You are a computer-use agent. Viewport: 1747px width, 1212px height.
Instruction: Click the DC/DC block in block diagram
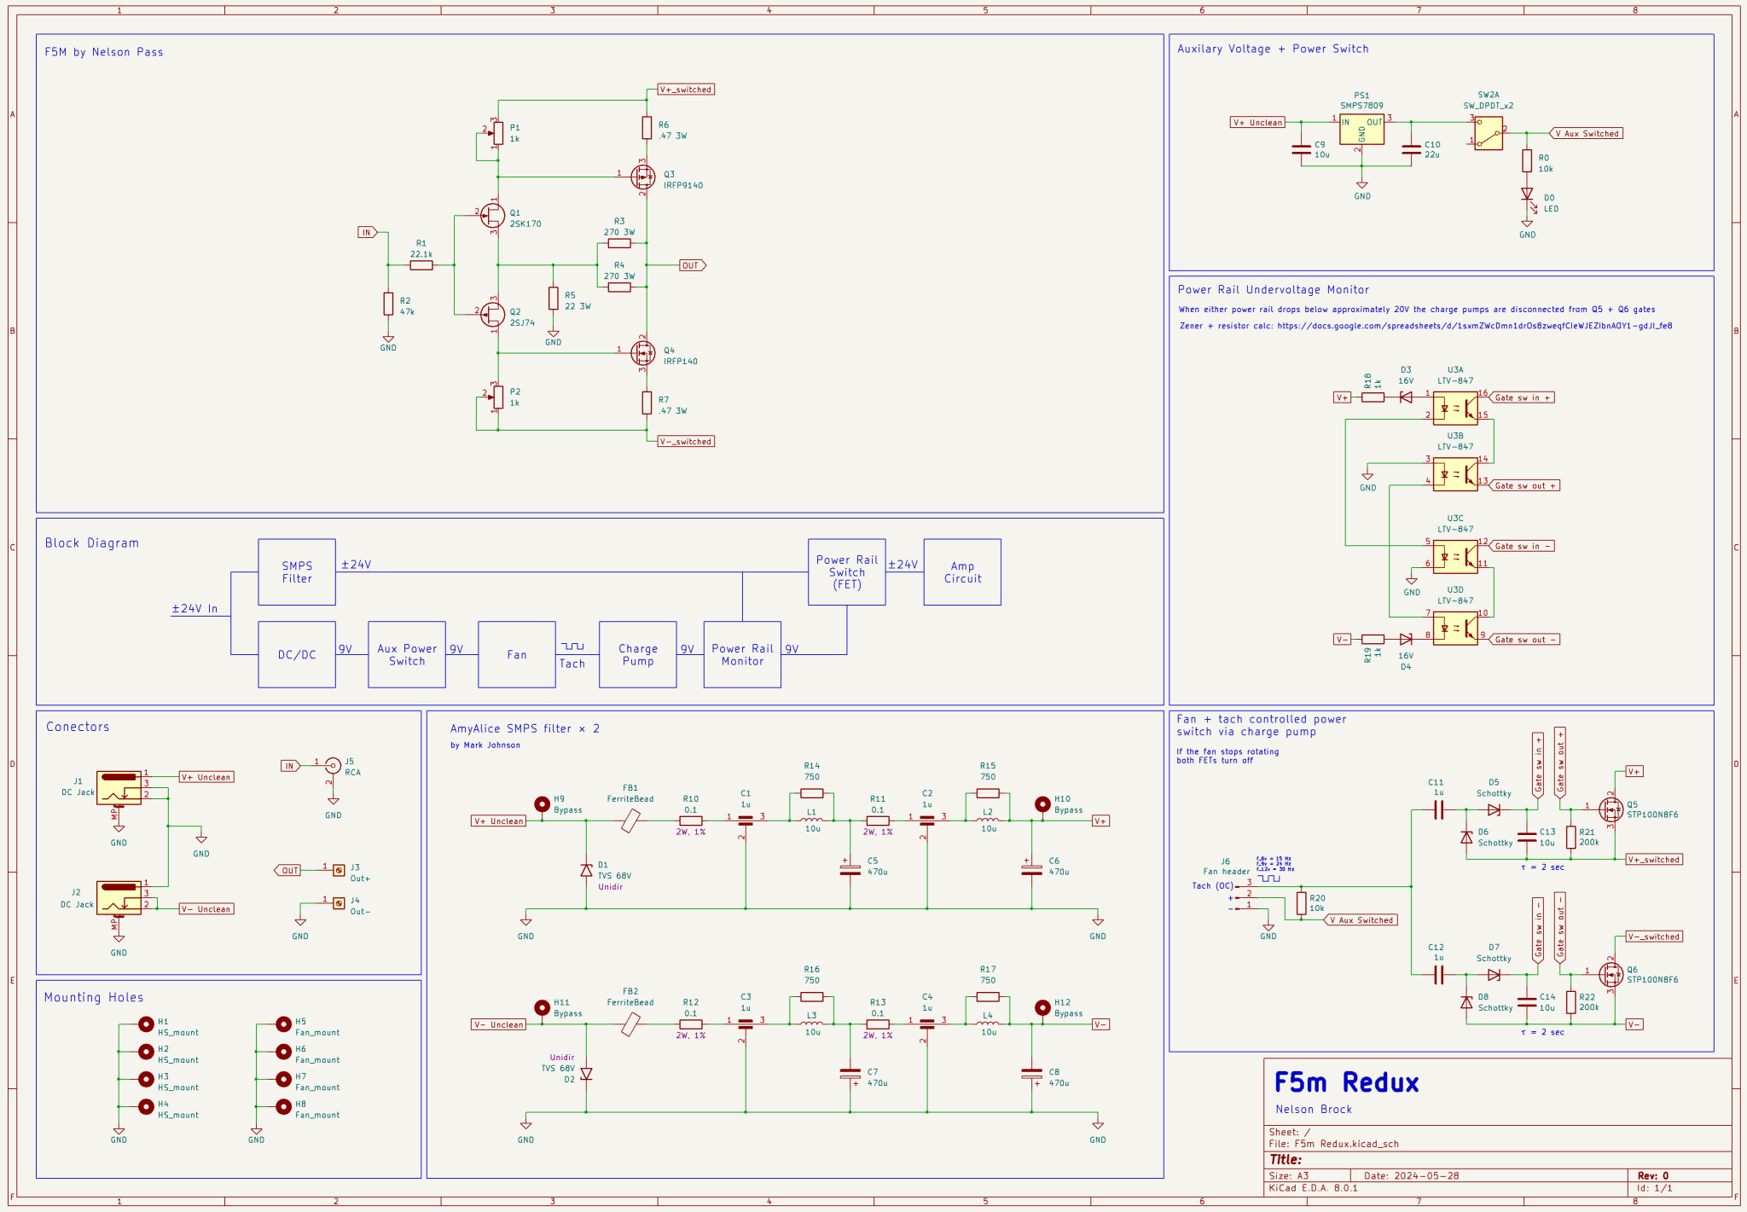[x=297, y=655]
